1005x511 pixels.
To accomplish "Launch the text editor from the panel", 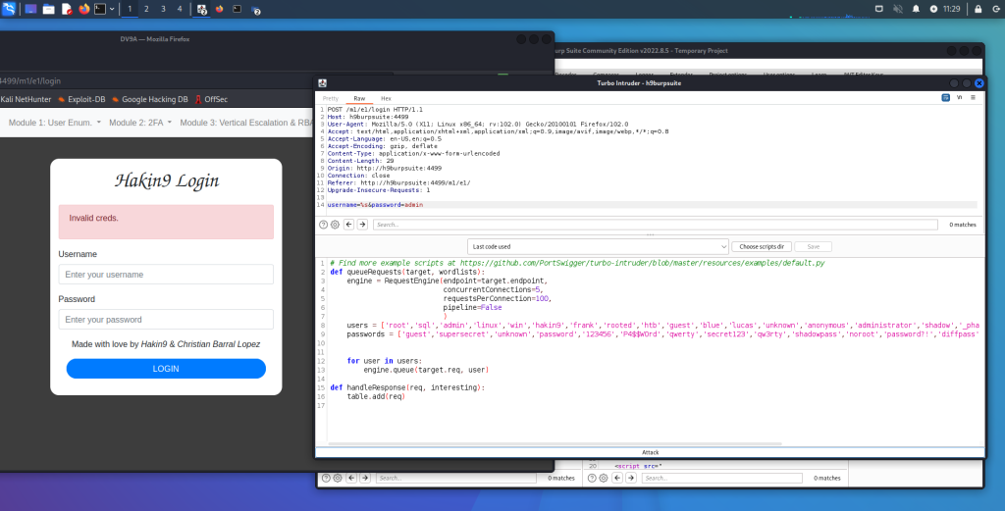I will point(67,9).
